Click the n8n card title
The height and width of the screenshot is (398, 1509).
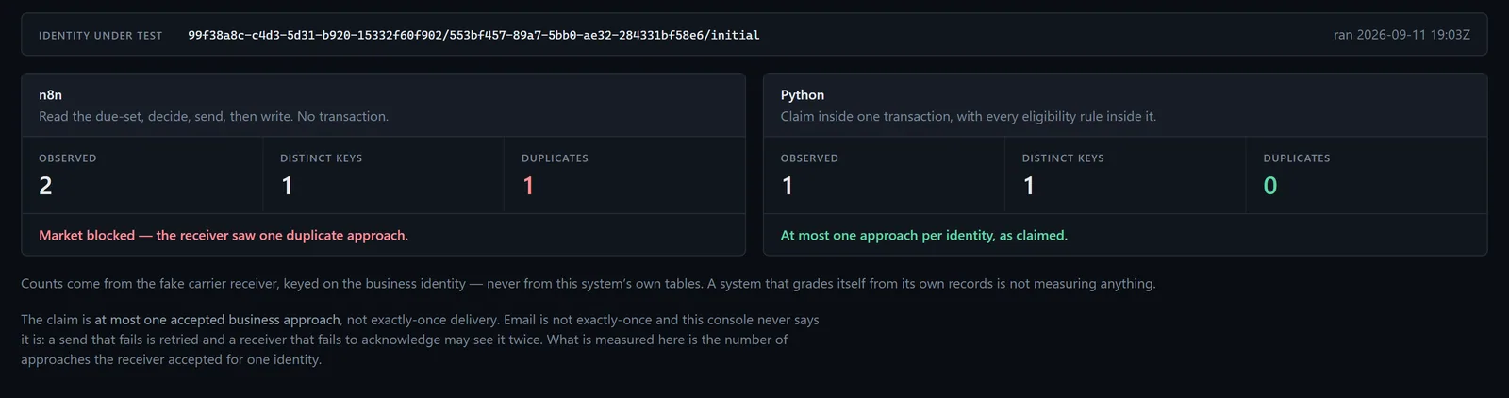pos(51,95)
